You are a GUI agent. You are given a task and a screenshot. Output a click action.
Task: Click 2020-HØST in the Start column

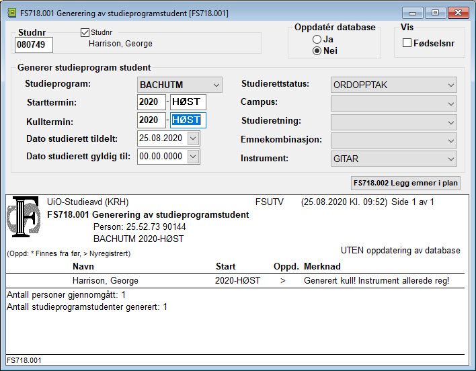point(238,280)
